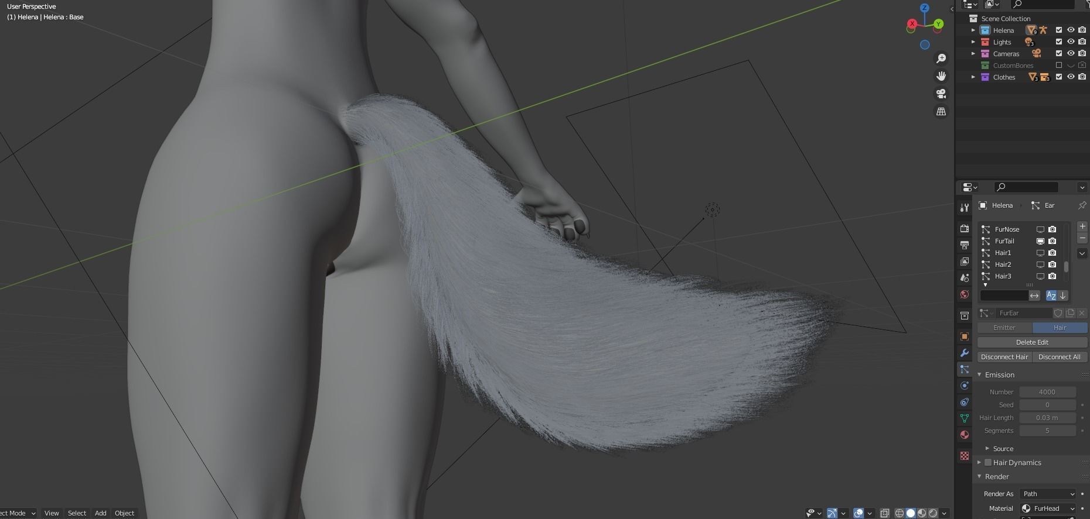
Task: Open the Particles properties tab icon
Action: click(965, 369)
